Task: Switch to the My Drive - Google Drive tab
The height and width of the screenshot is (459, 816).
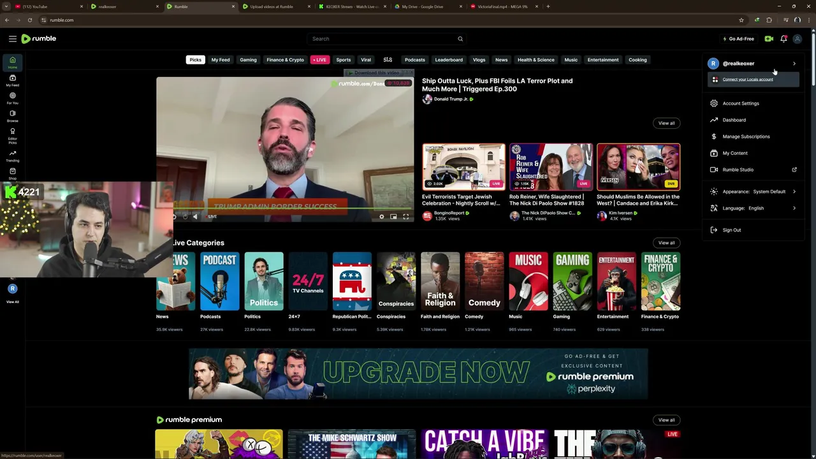Action: (x=427, y=6)
